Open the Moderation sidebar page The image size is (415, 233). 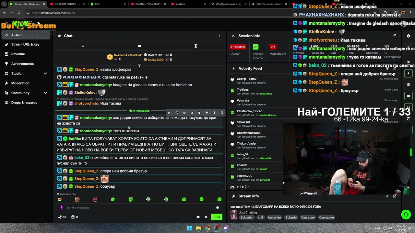pyautogui.click(x=20, y=83)
